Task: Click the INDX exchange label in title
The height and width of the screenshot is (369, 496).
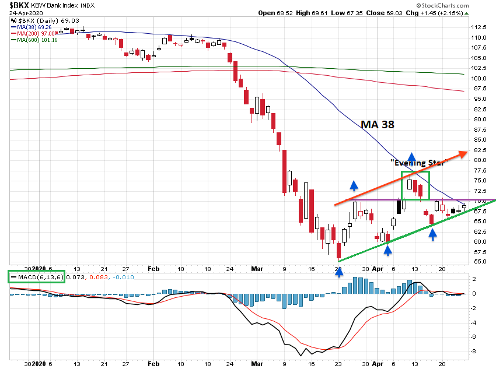Action: [x=88, y=6]
